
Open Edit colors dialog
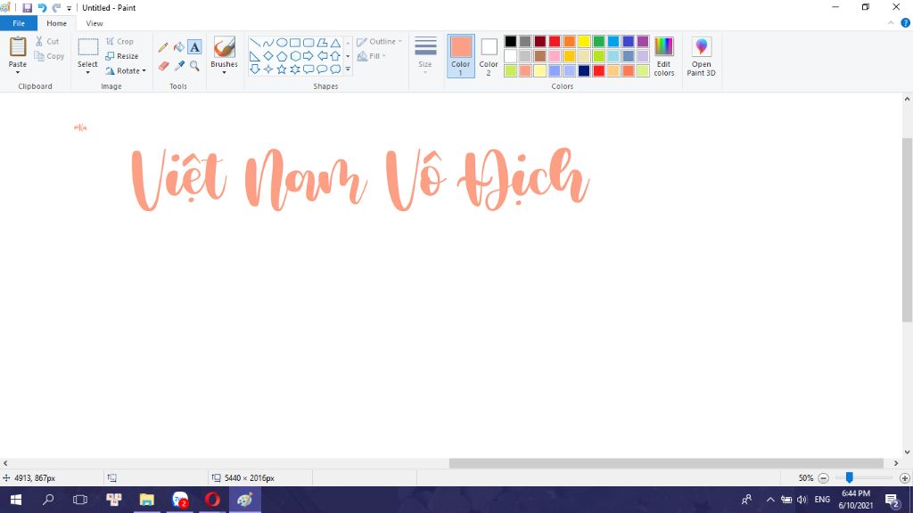coord(663,56)
